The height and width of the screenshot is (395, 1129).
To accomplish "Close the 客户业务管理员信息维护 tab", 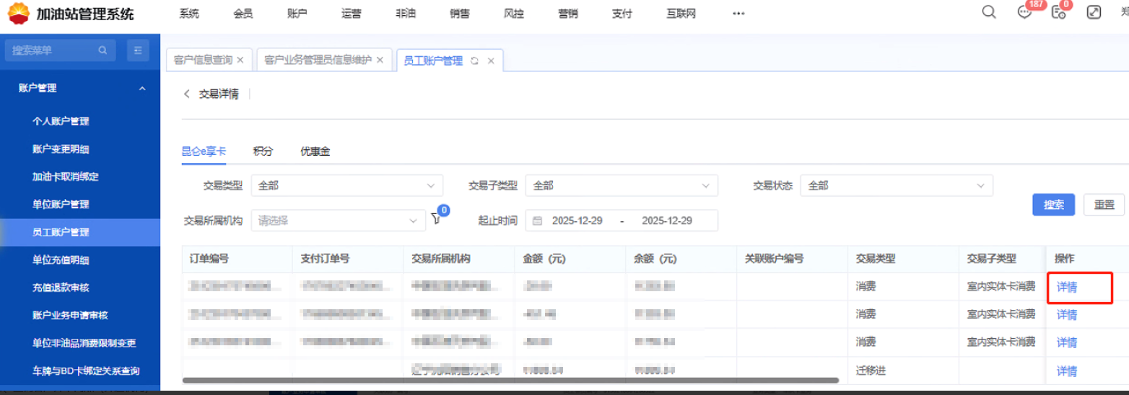I will click(x=380, y=61).
